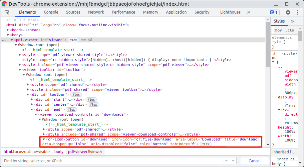This screenshot has width=304, height=167.
Task: Select the body breadcrumb
Action: tap(59, 152)
